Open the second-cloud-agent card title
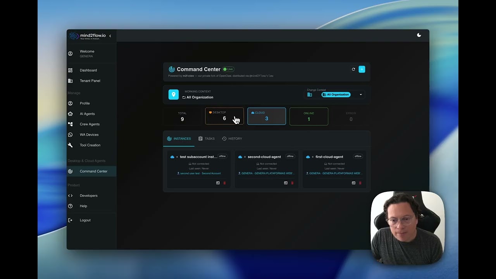Screen dimensions: 496x279 point(264,157)
